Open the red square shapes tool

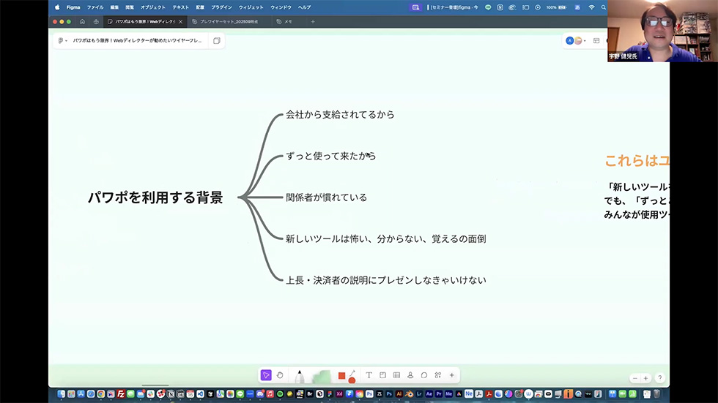point(341,376)
